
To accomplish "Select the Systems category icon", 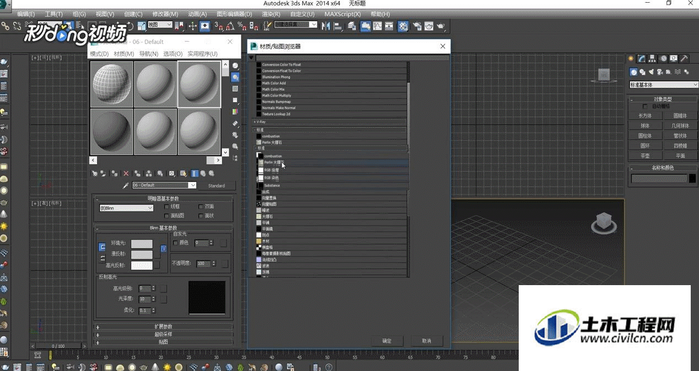I will pyautogui.click(x=686, y=72).
